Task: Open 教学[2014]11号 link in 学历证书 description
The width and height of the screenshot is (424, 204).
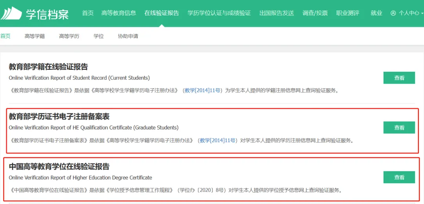Action: point(217,140)
